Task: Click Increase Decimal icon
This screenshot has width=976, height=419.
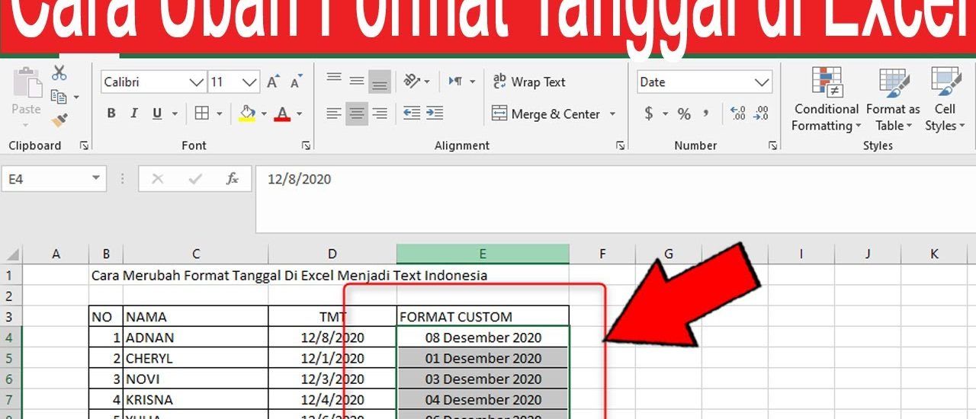Action: pos(738,114)
